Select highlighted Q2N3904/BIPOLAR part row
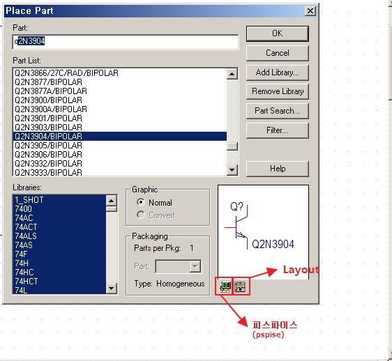The width and height of the screenshot is (392, 361). [119, 137]
